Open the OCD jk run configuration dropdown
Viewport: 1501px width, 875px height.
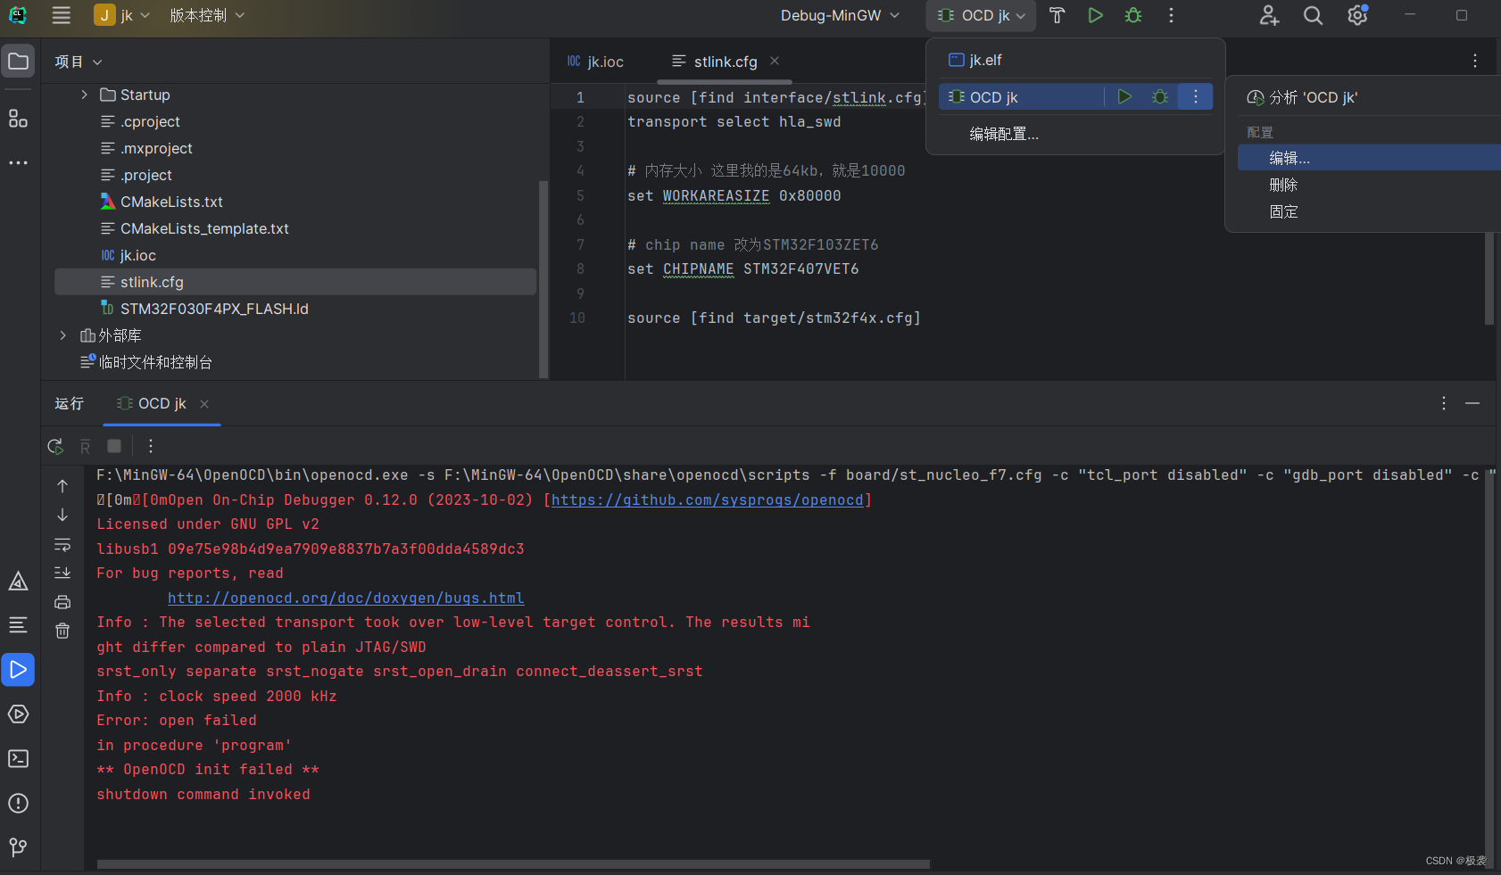[x=982, y=15]
